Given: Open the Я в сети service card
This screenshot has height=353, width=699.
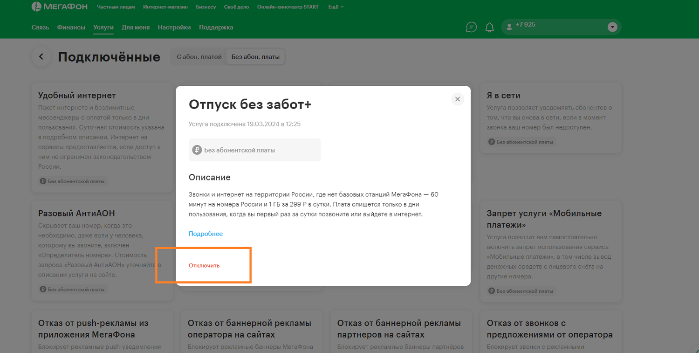Looking at the screenshot, I should pyautogui.click(x=551, y=118).
